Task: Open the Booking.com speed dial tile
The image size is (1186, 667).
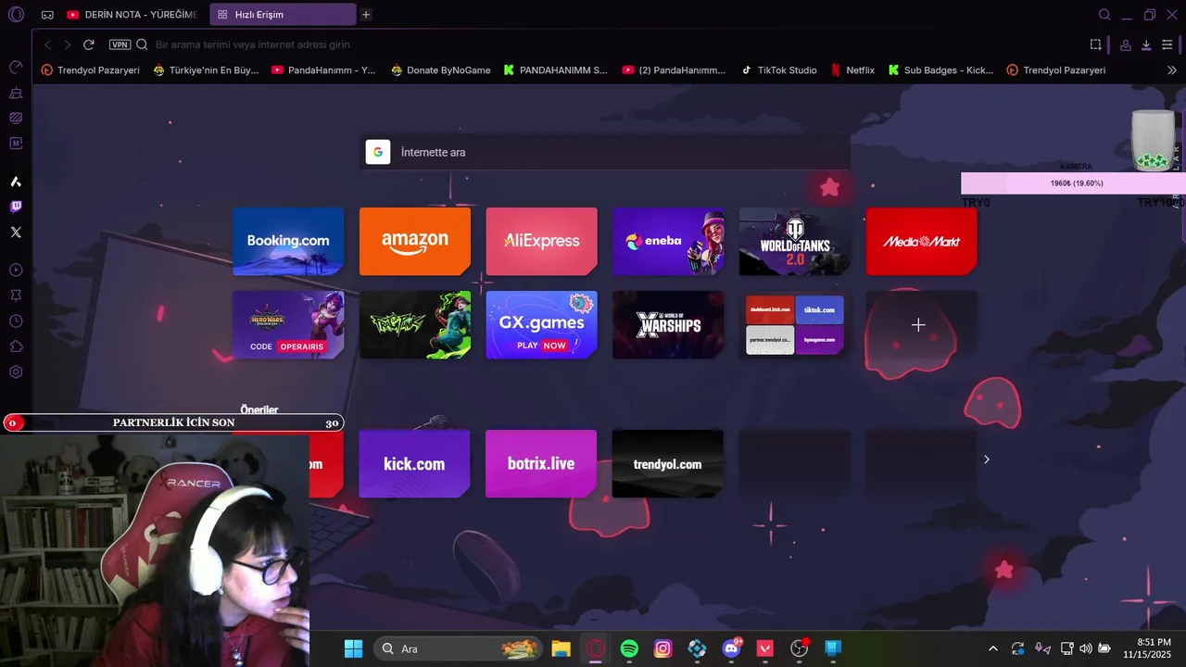Action: tap(288, 241)
